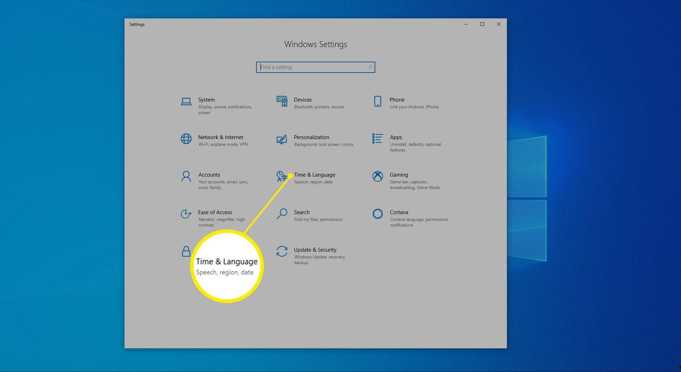Open the Cortana circle icon
Screen dimensions: 681x372
point(378,214)
